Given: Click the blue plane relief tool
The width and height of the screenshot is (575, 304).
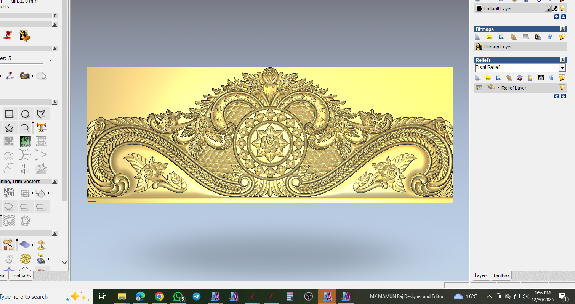Looking at the screenshot, I should (x=25, y=244).
